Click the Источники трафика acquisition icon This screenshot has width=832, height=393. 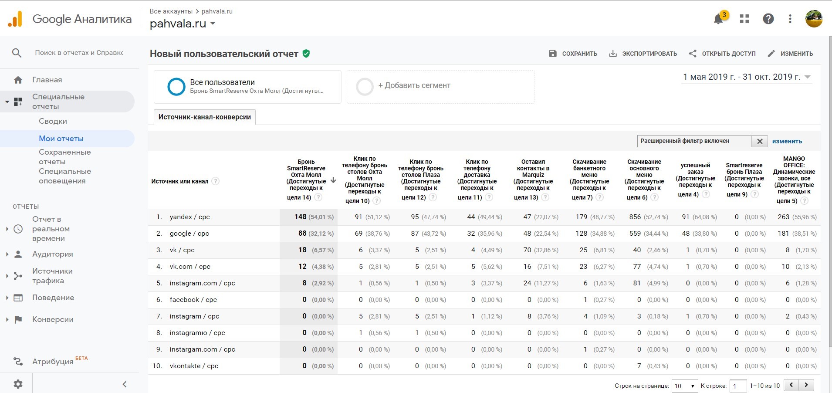point(18,276)
